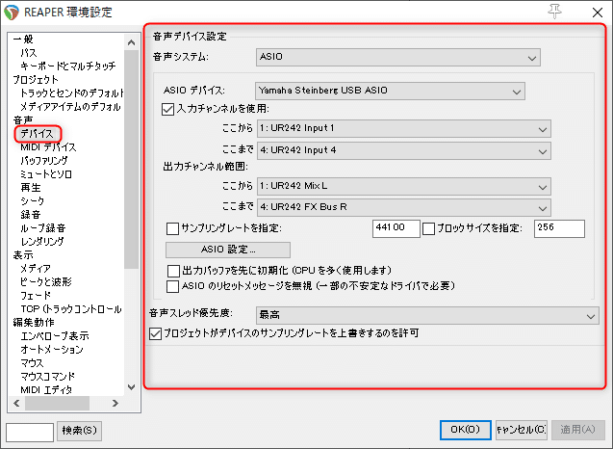Click the OK(O) button
This screenshot has height=449, width=613.
point(465,430)
